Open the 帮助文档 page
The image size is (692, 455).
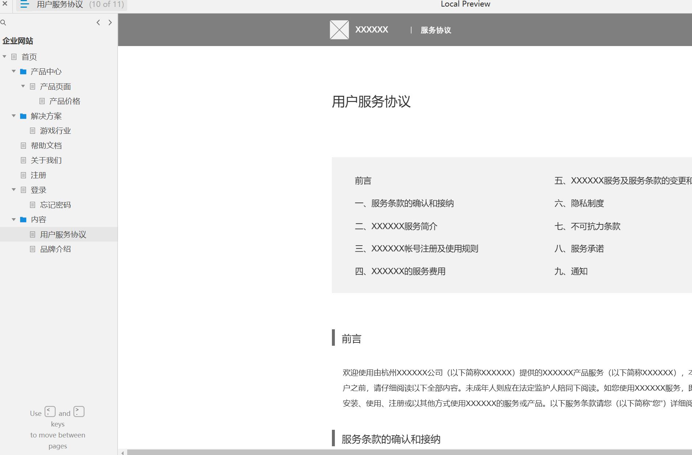click(46, 145)
